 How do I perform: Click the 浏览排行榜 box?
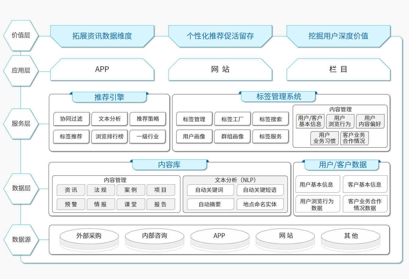pyautogui.click(x=110, y=136)
